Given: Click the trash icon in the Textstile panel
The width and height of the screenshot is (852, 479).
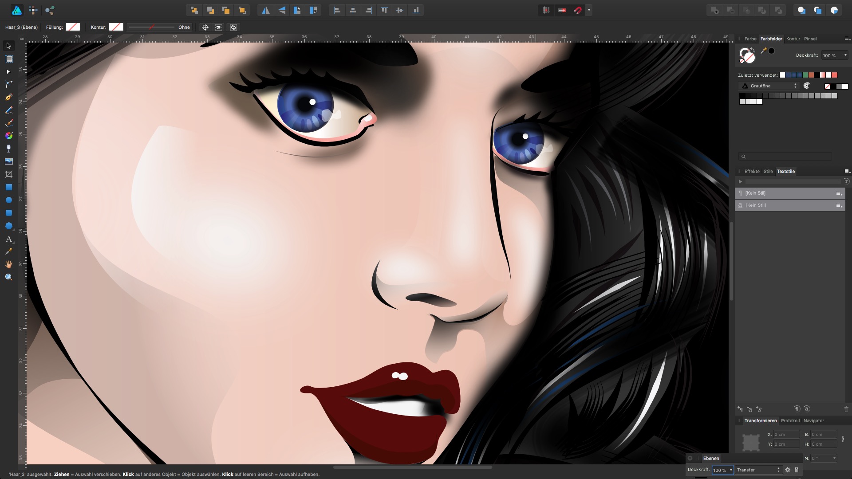Looking at the screenshot, I should point(846,409).
